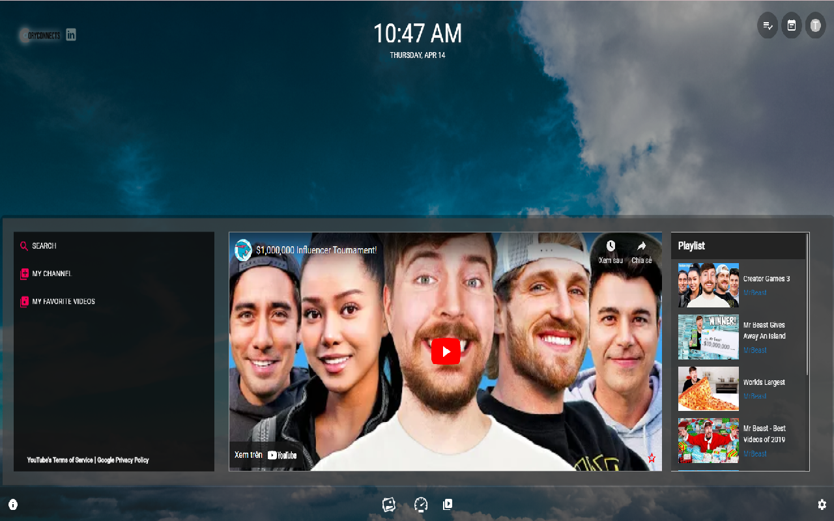Image resolution: width=834 pixels, height=521 pixels.
Task: Open the settings gear icon
Action: coord(822,505)
